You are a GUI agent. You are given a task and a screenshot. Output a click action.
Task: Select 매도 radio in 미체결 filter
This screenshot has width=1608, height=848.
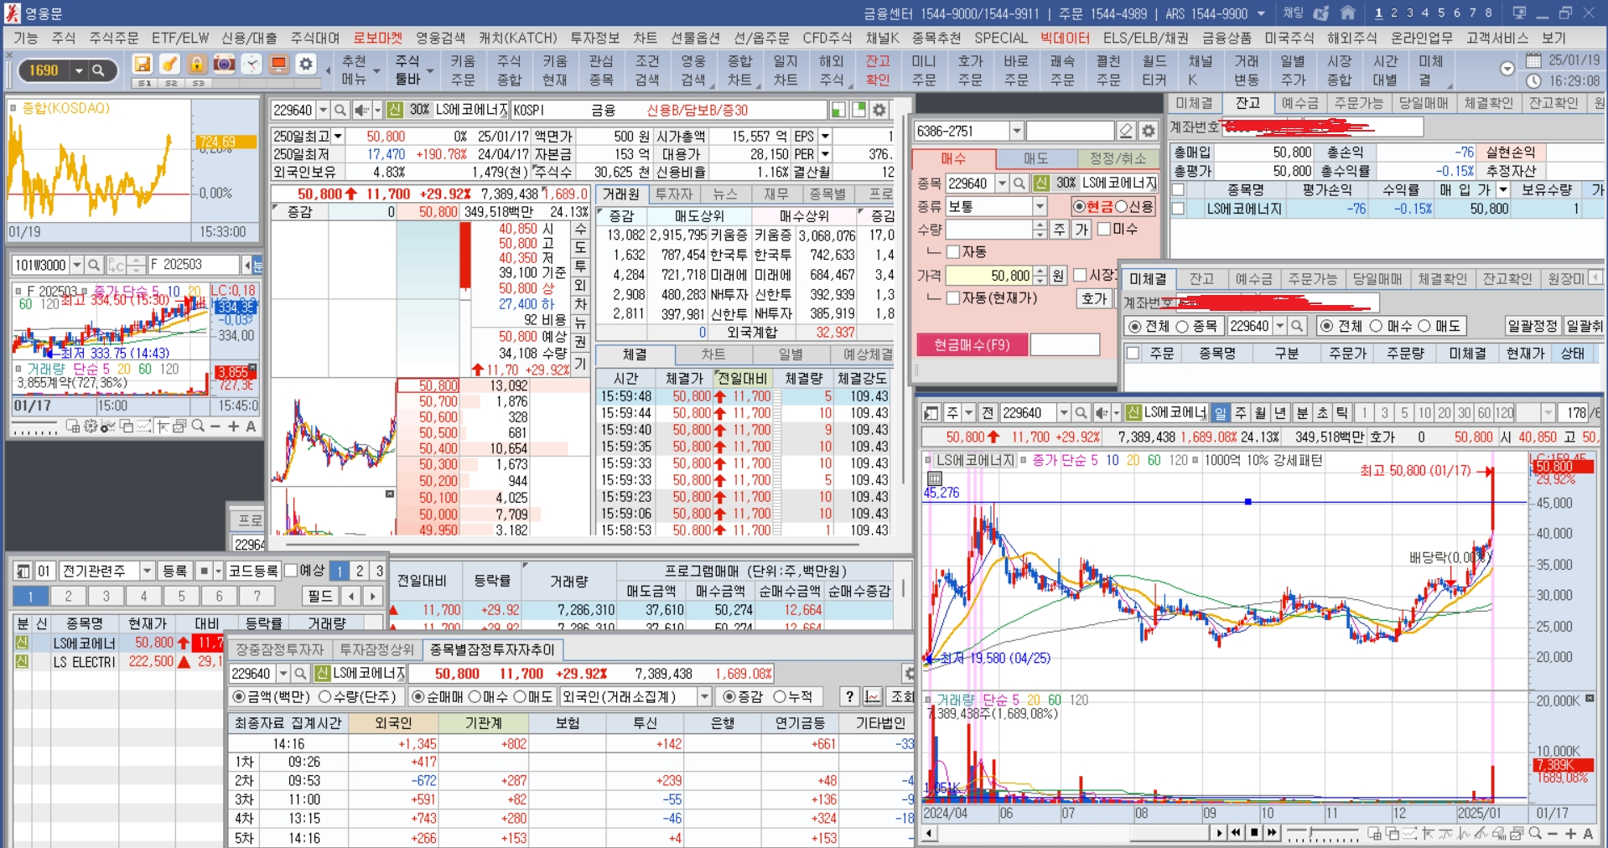1424,326
